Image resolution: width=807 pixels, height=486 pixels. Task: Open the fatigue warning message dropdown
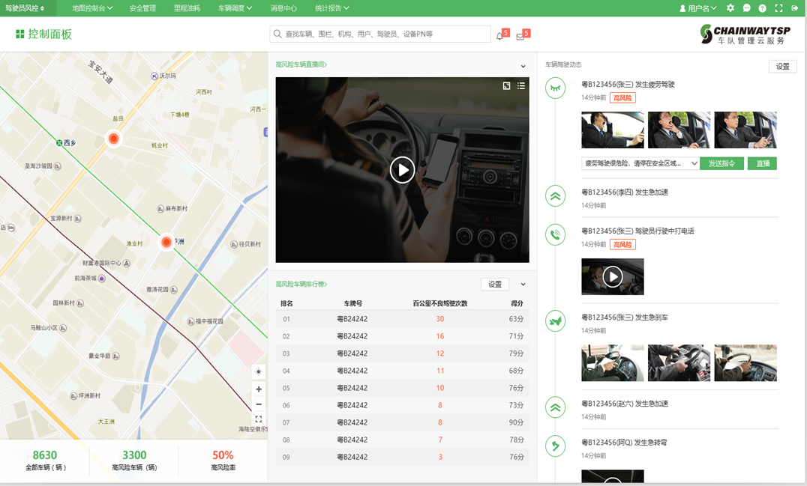[x=640, y=163]
